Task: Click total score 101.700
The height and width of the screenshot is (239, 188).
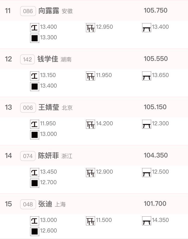Action: click(x=155, y=204)
